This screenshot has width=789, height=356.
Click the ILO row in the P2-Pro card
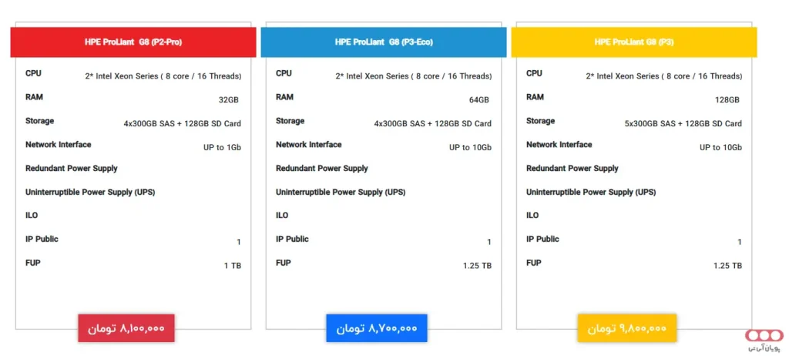pyautogui.click(x=32, y=216)
